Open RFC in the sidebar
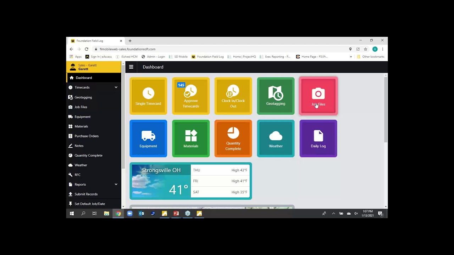Image resolution: width=454 pixels, height=255 pixels. coord(94,175)
